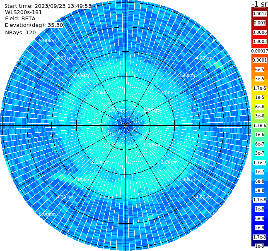The height and width of the screenshot is (251, 268).
Task: Click the Start time 2023/09/23 13:49:53 text
Action: tap(48, 6)
